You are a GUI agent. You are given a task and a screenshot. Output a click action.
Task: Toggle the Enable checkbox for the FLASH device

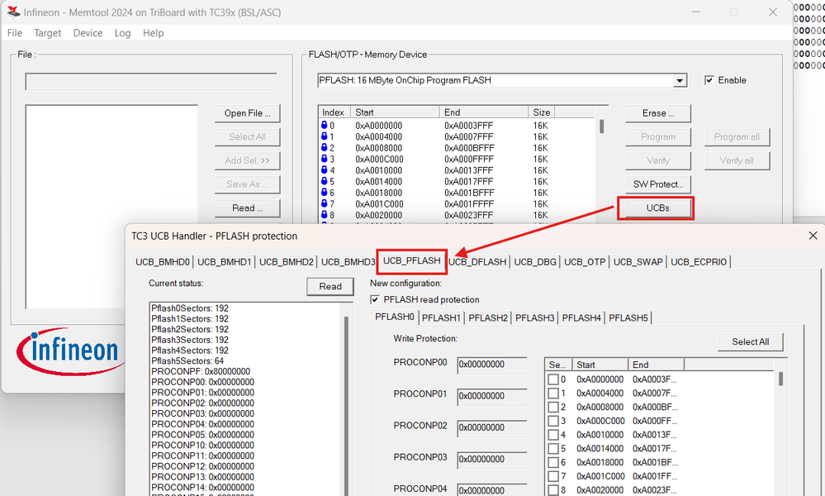[709, 80]
